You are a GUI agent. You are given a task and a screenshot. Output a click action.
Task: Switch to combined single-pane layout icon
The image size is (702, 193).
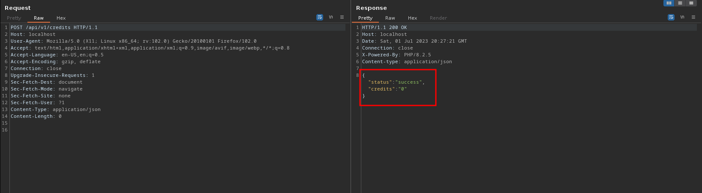691,3
